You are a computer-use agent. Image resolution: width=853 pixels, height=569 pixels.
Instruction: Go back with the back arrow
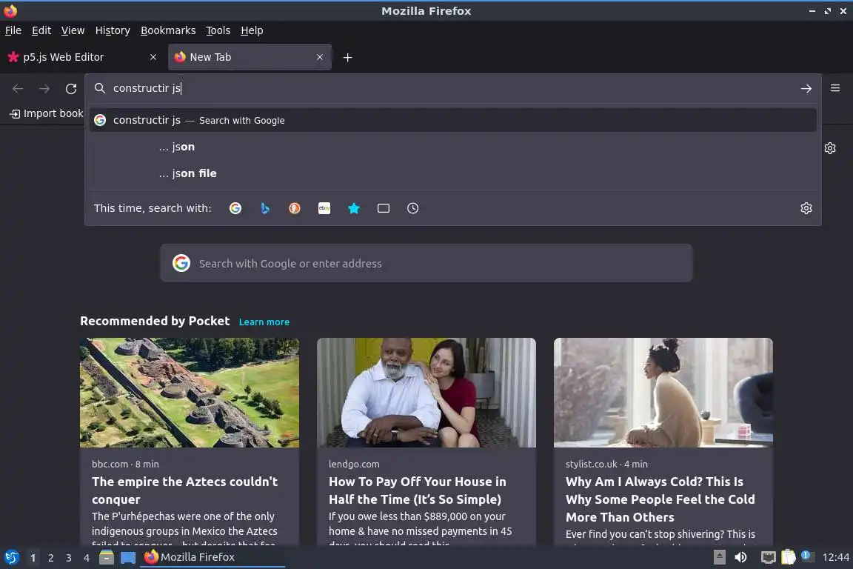point(18,88)
